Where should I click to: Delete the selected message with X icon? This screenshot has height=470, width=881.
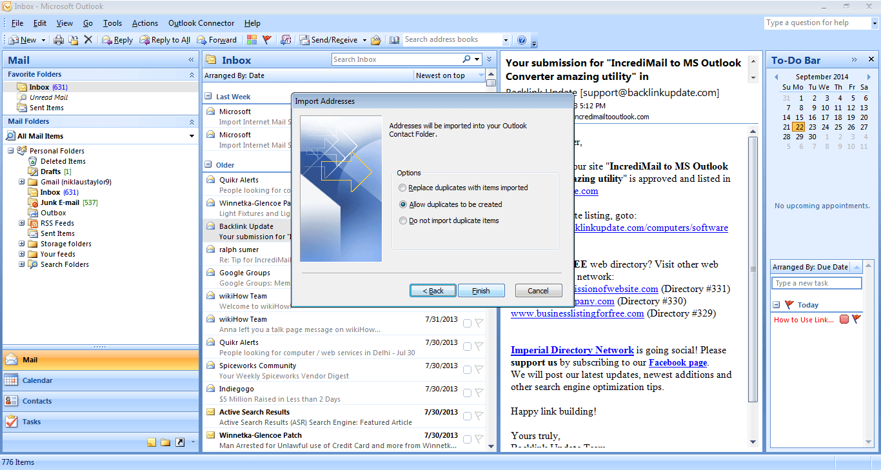[88, 40]
